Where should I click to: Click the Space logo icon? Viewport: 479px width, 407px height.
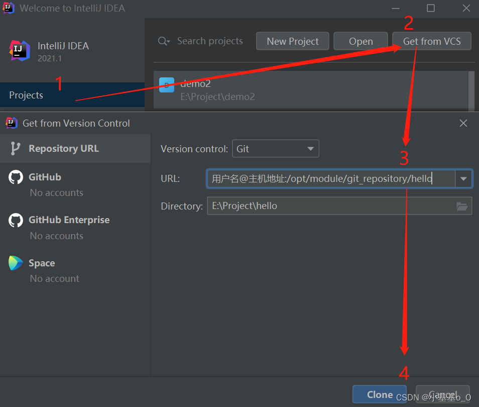click(16, 263)
